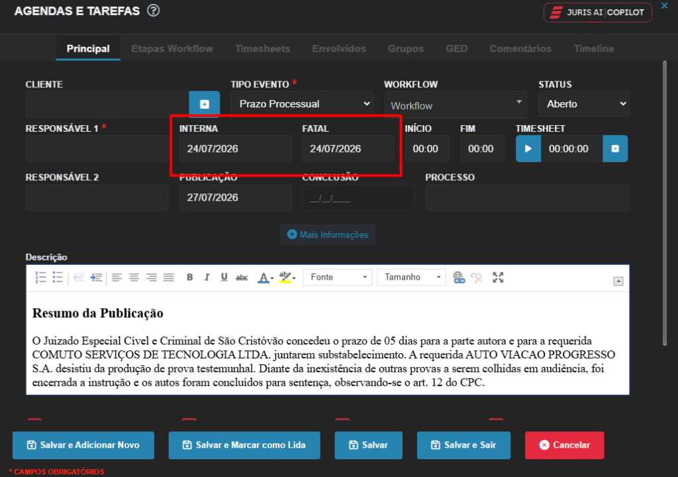Switch to the Principal tab
This screenshot has width=678, height=477.
(88, 48)
